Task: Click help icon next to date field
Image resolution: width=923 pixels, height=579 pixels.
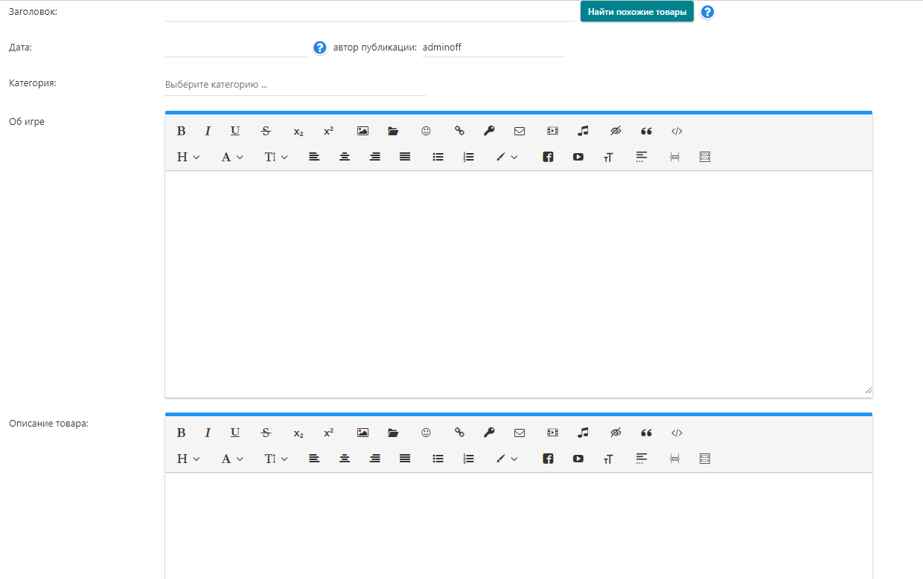Action: click(320, 48)
